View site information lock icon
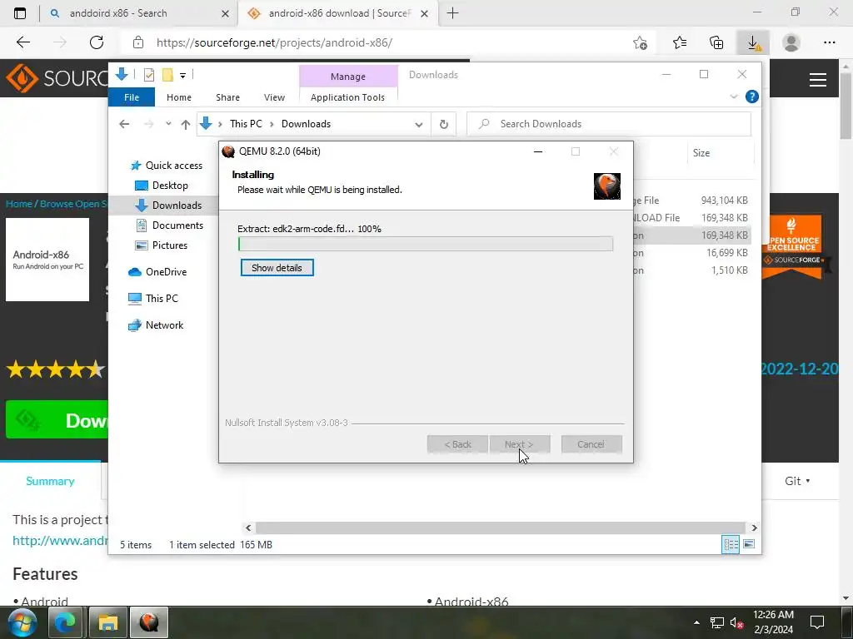 pos(138,42)
